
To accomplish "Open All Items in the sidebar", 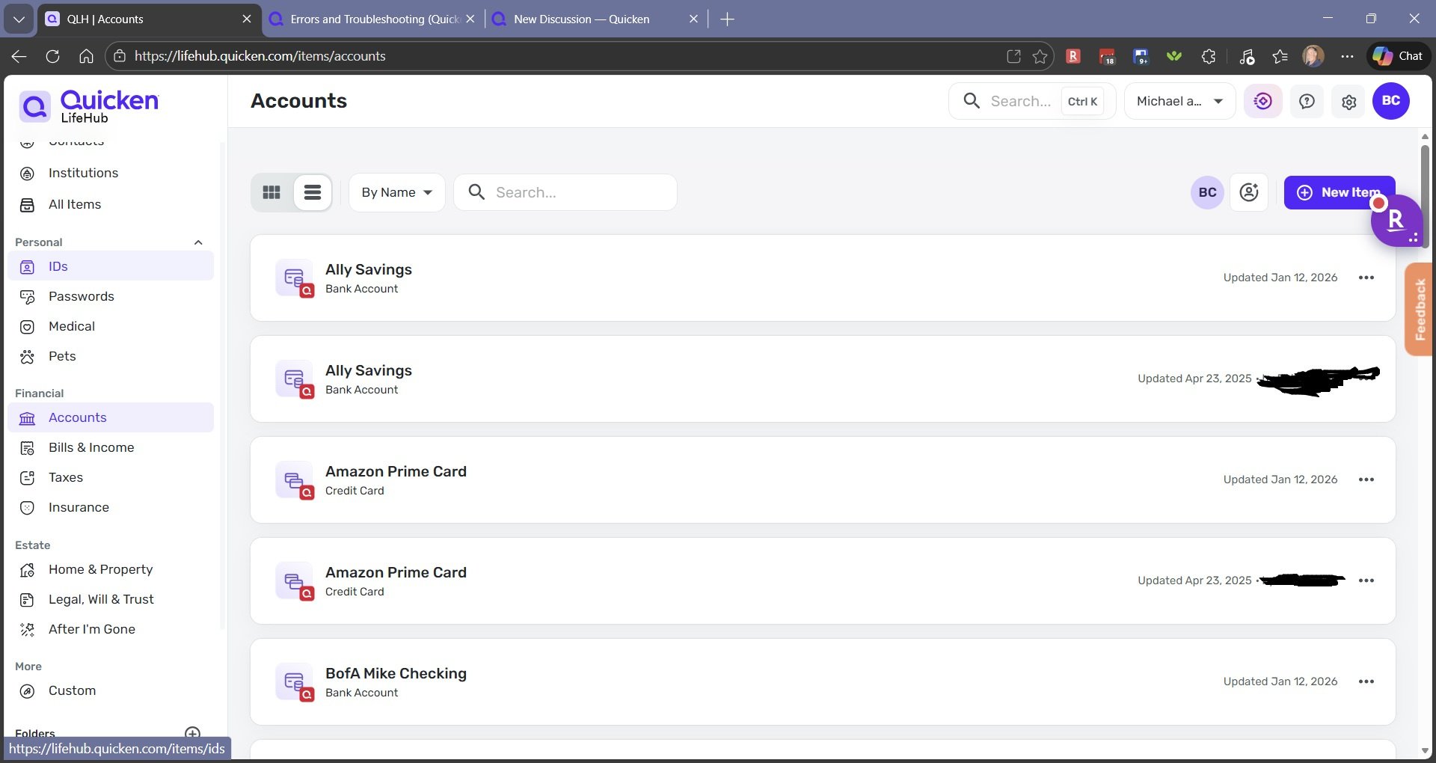I will point(111,204).
